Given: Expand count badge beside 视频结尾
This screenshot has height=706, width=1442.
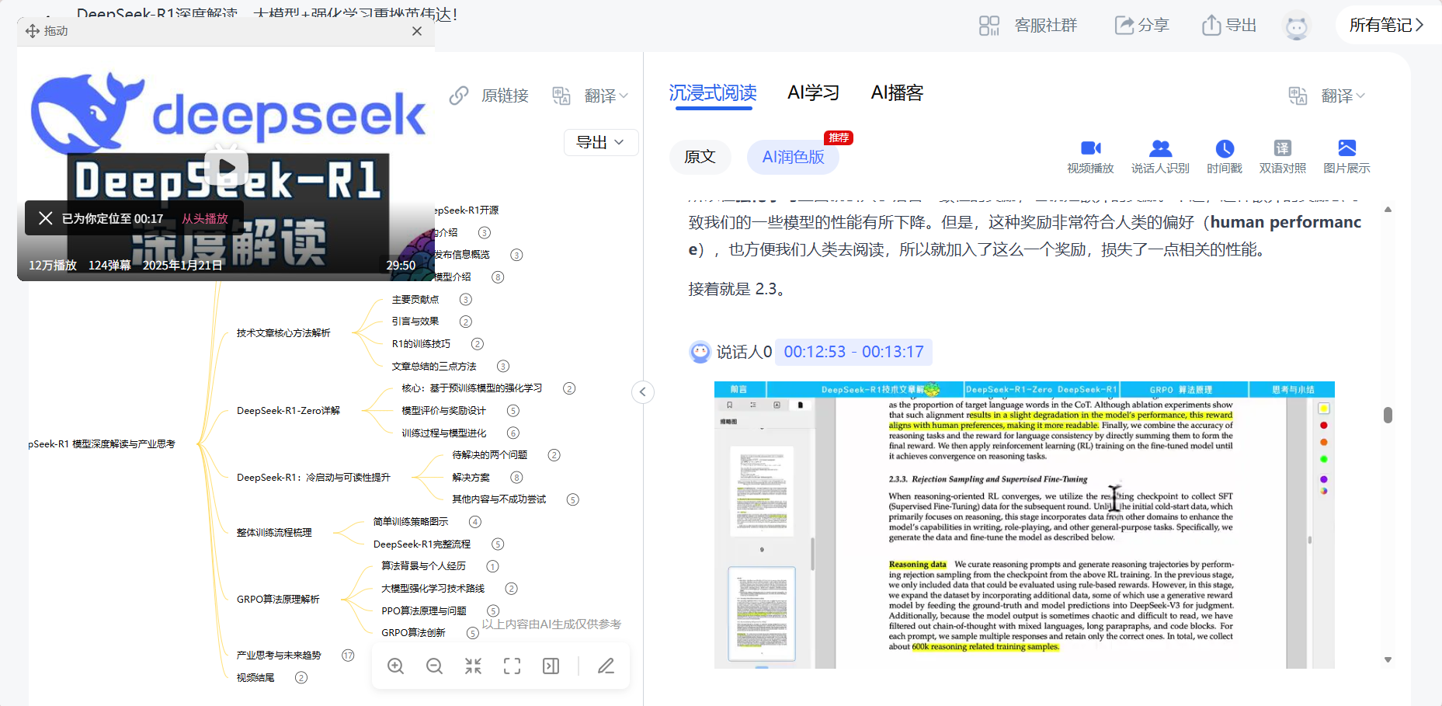Looking at the screenshot, I should pos(301,678).
